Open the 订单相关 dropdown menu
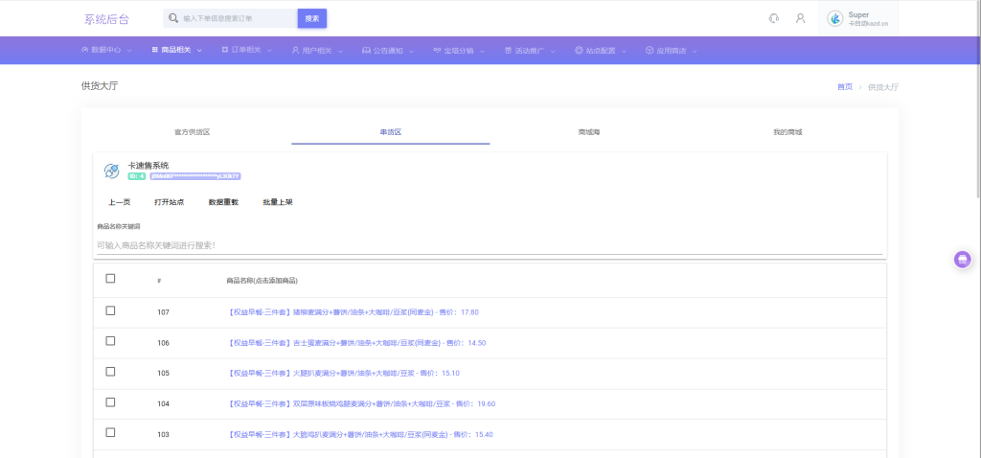The width and height of the screenshot is (981, 458). pyautogui.click(x=247, y=50)
